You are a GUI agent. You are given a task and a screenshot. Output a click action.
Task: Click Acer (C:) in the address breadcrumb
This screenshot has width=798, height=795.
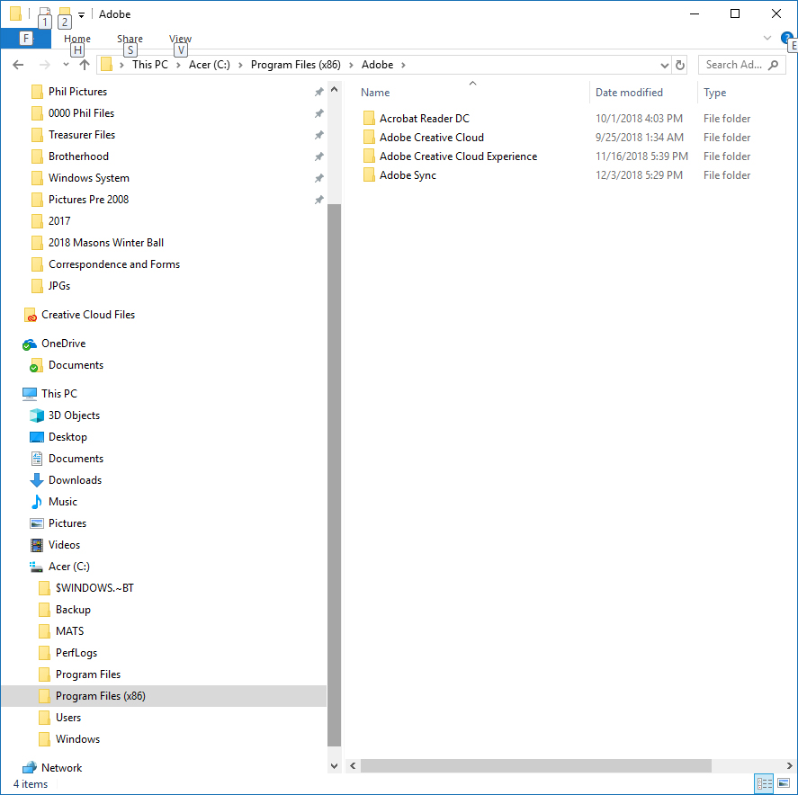[209, 65]
